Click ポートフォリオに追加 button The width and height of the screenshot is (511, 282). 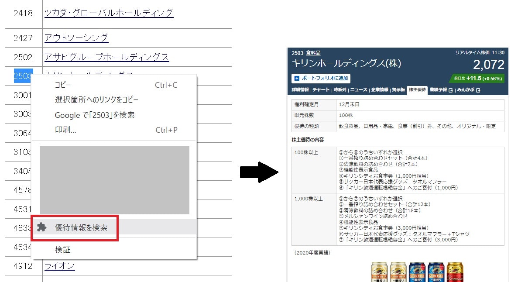coord(321,78)
